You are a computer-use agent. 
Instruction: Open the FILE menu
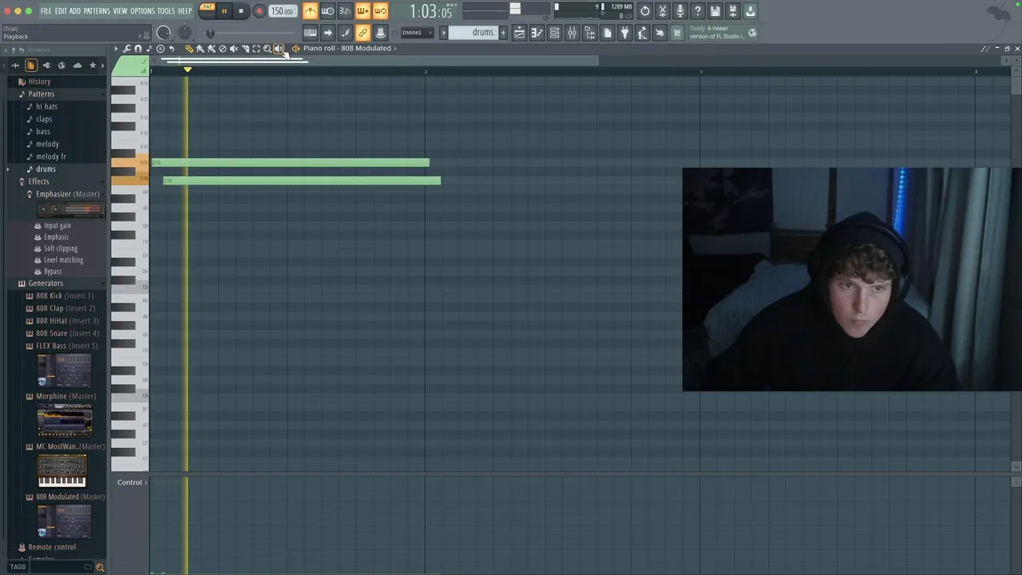click(x=46, y=11)
